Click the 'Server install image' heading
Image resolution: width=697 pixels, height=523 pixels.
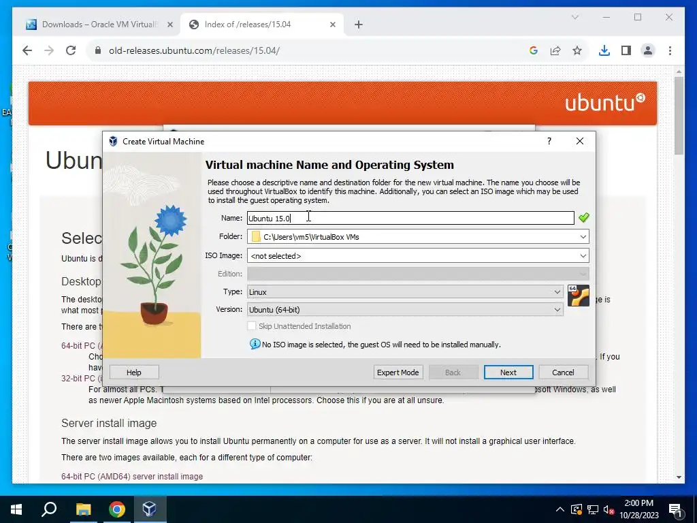109,423
